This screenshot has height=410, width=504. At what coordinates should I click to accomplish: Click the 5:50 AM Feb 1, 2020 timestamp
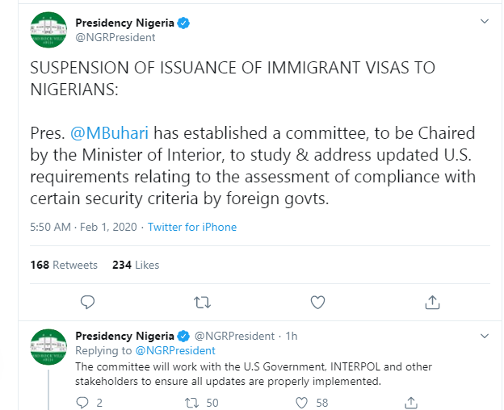83,227
